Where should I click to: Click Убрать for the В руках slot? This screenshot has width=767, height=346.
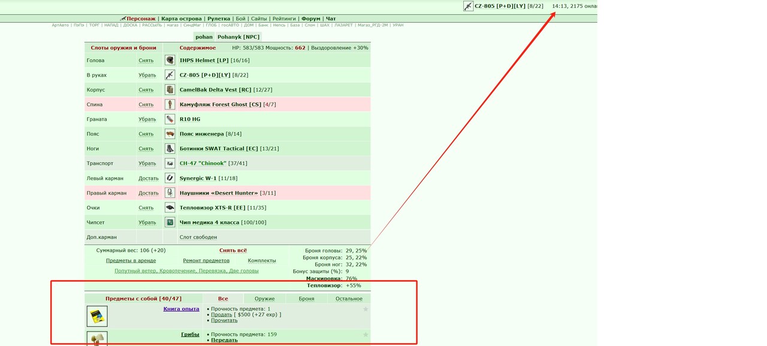[147, 75]
